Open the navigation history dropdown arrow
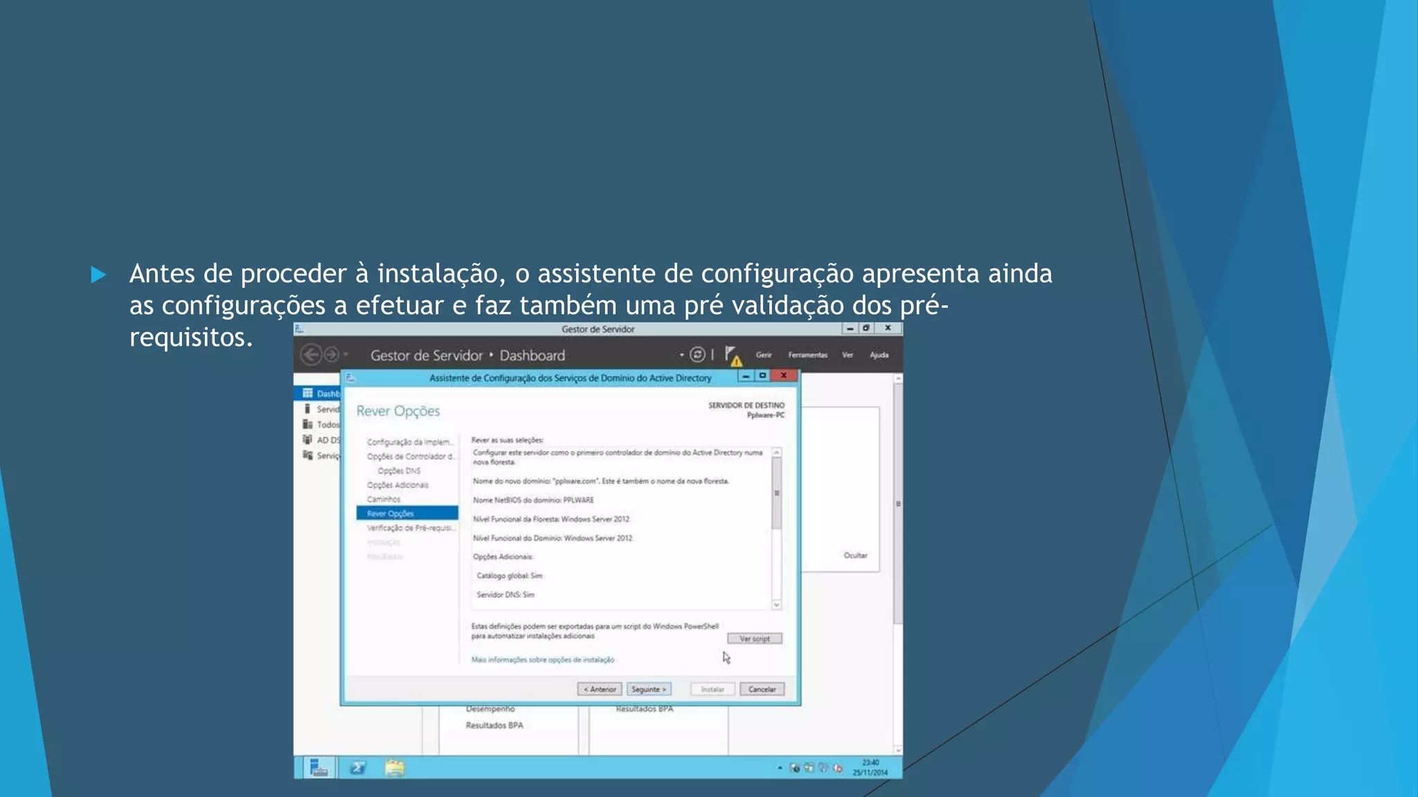Screen dimensions: 1418x797 pyautogui.click(x=345, y=354)
